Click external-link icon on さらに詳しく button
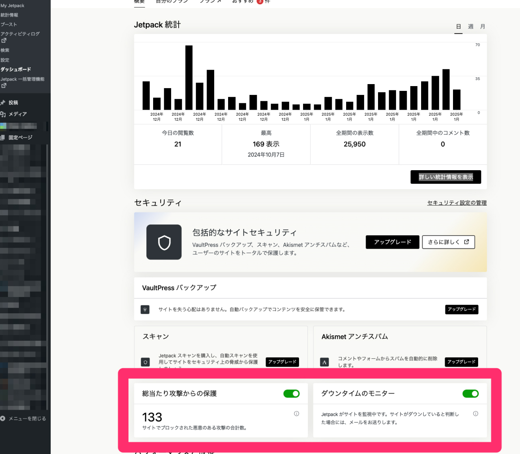Screen dimensions: 520x454 [467, 242]
